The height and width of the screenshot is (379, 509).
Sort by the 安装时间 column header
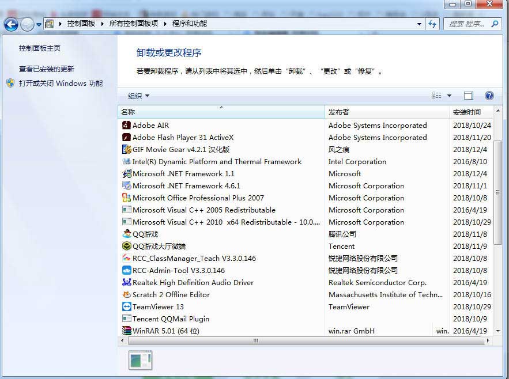tap(472, 112)
